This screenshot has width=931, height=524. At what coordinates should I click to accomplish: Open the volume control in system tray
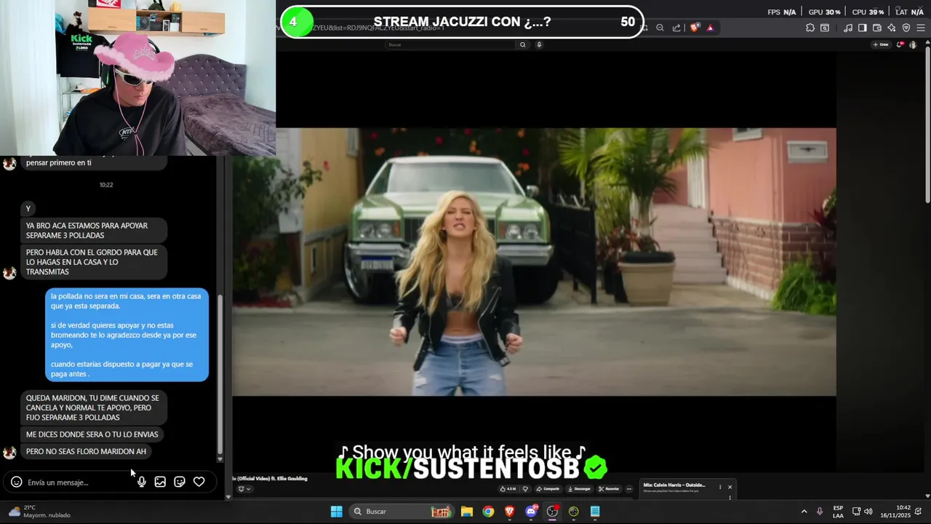click(x=868, y=511)
